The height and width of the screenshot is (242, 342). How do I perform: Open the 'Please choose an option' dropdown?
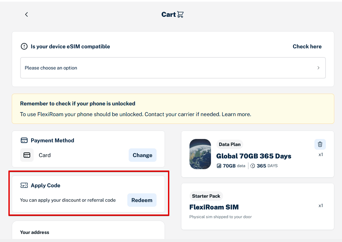tap(173, 68)
